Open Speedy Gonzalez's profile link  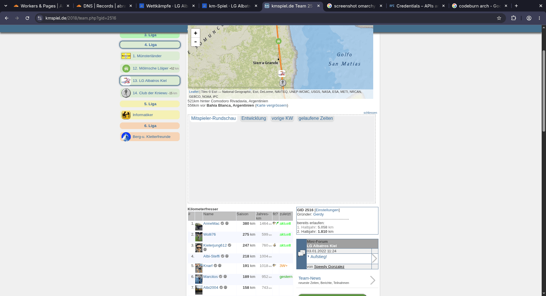[329, 267]
